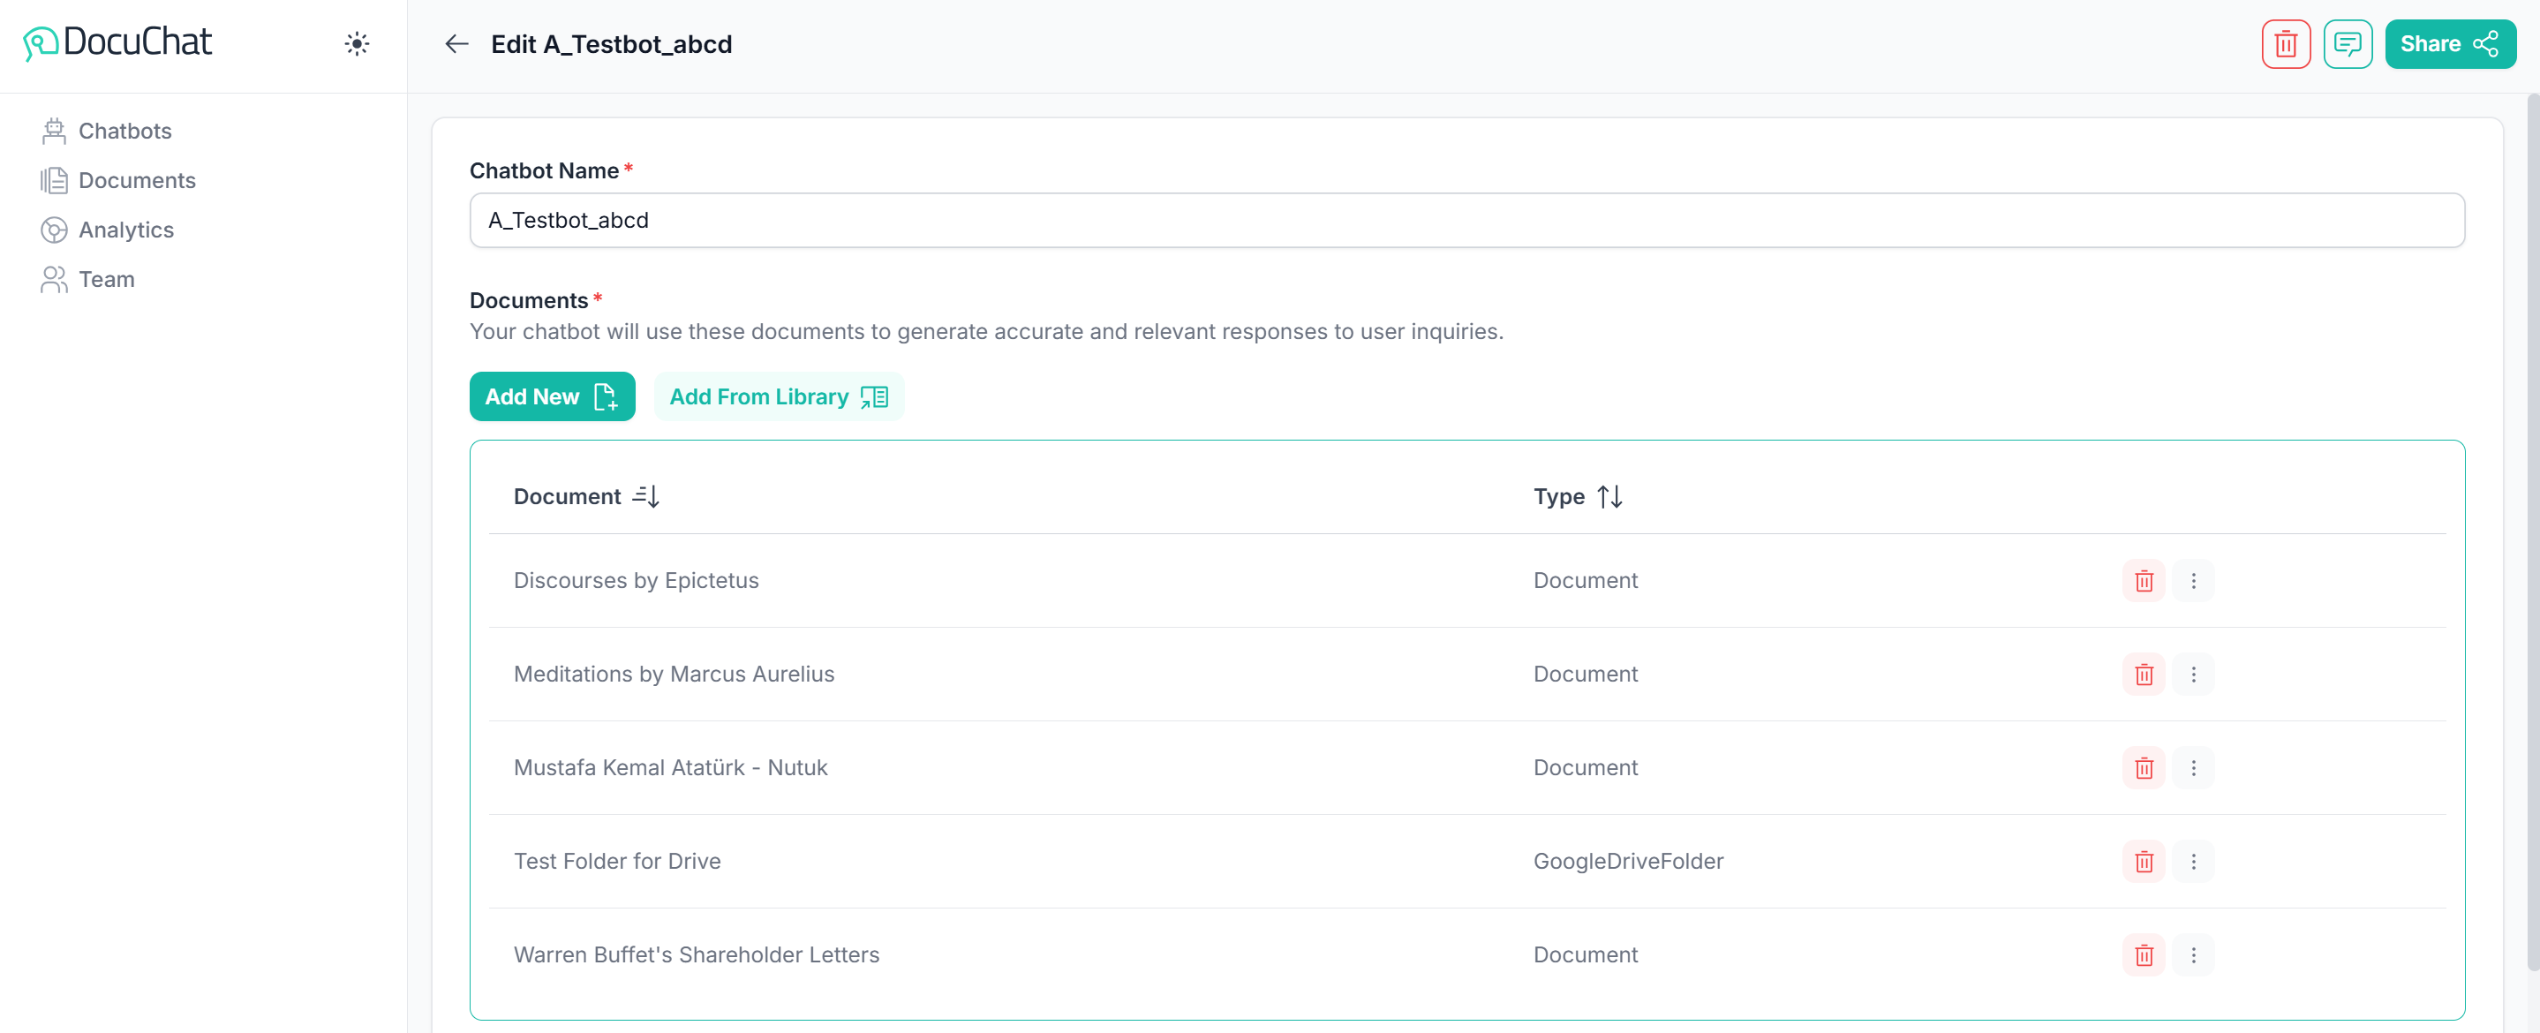
Task: Open Team in the sidebar
Action: pos(106,279)
